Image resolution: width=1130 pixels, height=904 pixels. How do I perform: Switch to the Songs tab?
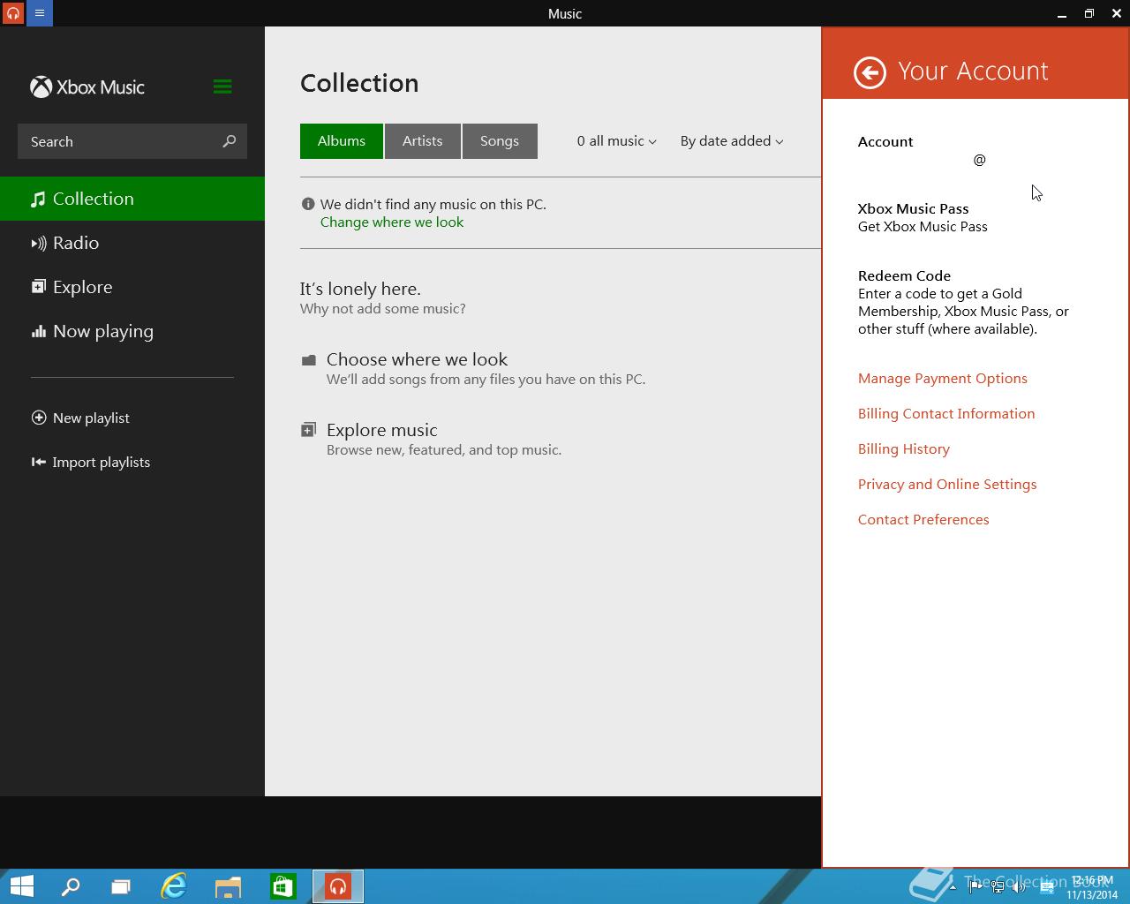(x=500, y=141)
